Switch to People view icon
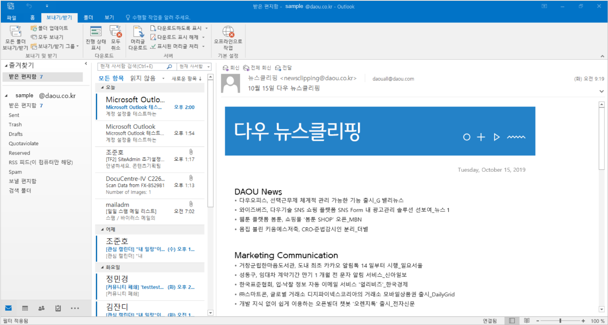Viewport: 608px width, 325px height. pyautogui.click(x=41, y=308)
